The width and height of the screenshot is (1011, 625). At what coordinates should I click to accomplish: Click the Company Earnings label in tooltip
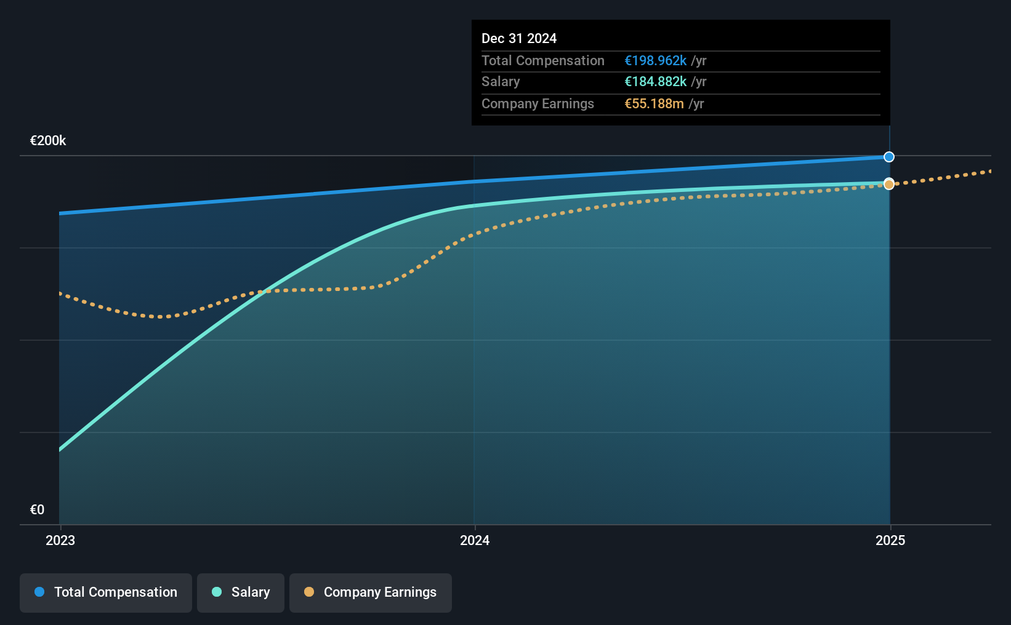538,103
